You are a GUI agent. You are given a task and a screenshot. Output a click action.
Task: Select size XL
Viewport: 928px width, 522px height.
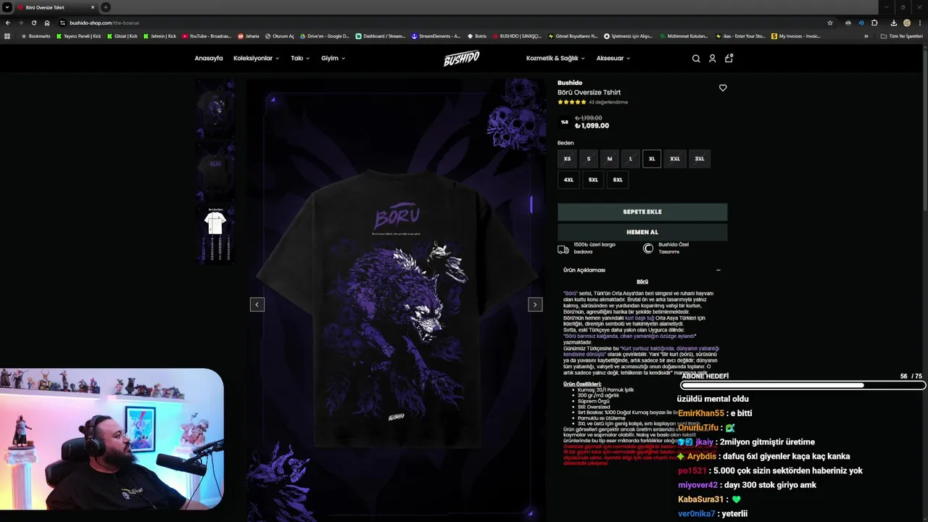click(652, 159)
